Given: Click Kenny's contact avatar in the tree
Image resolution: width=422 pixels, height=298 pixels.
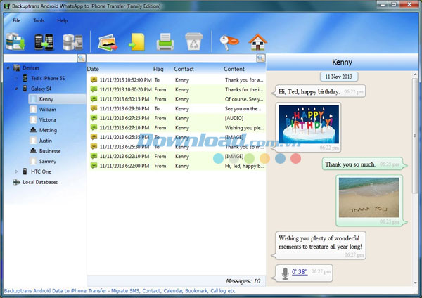Looking at the screenshot, I should (x=33, y=99).
